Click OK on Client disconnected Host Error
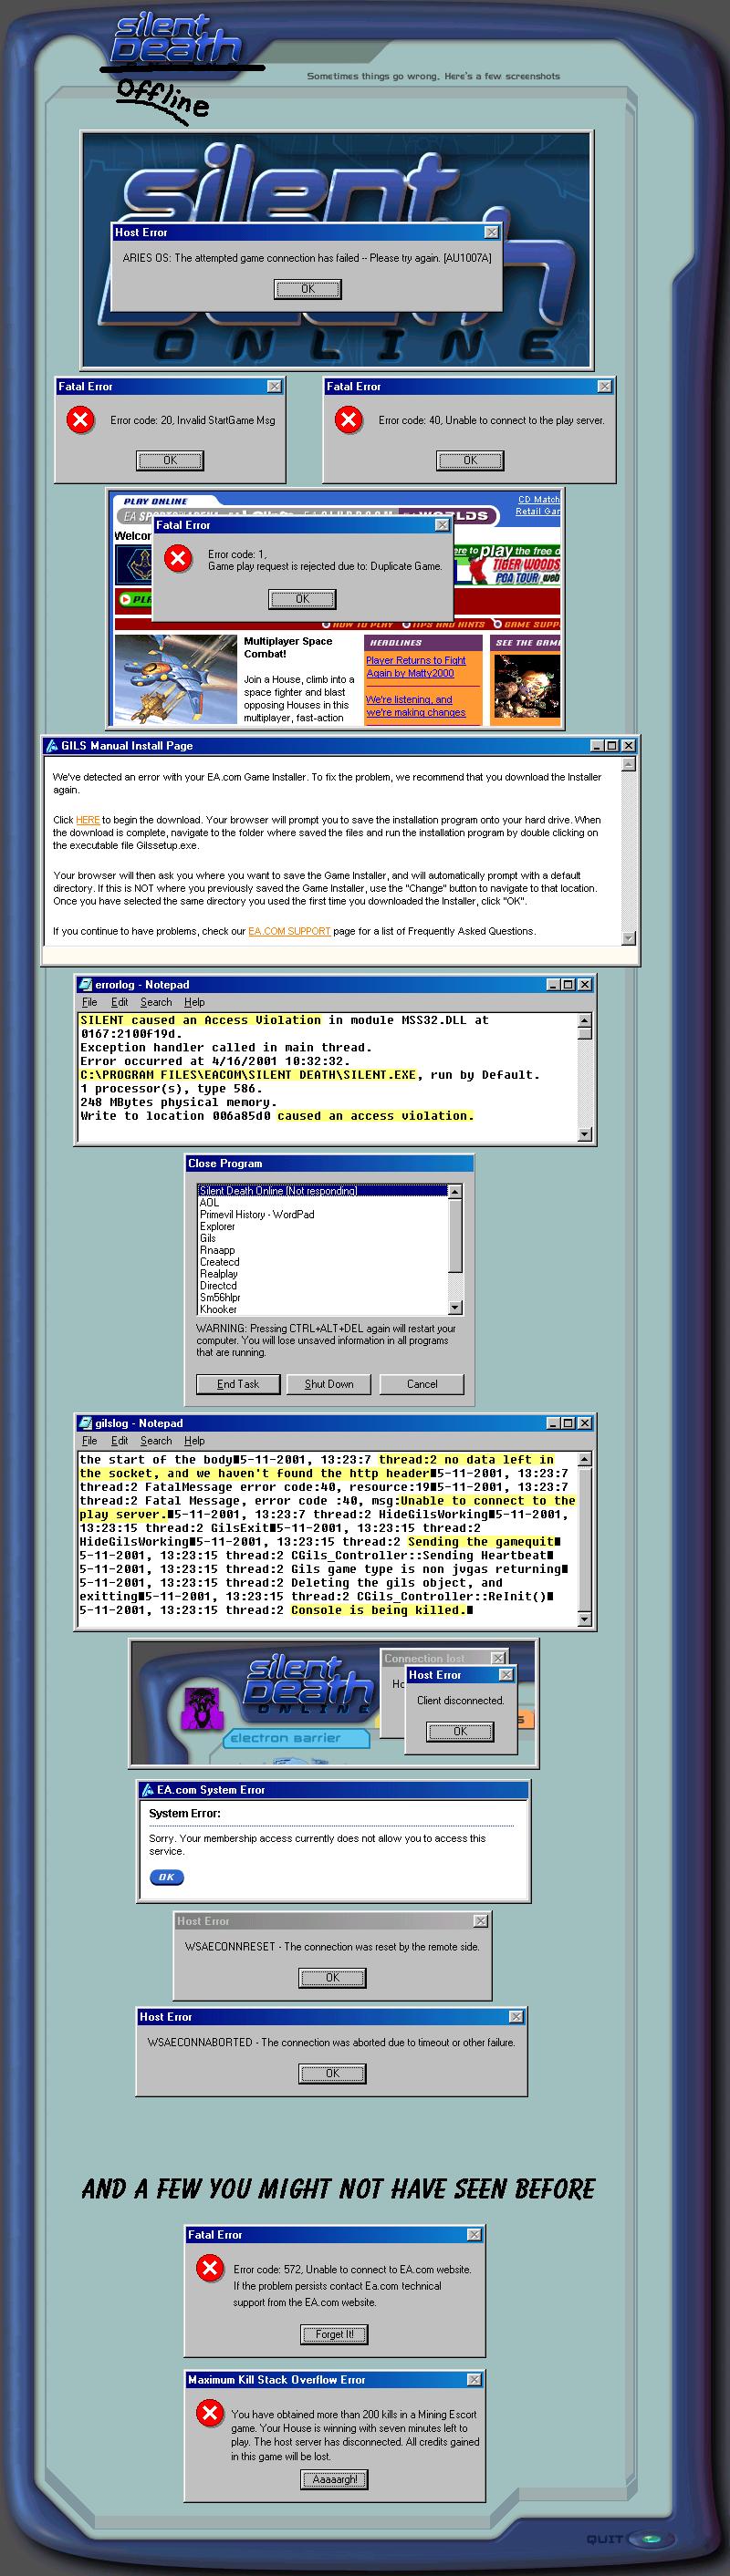Image resolution: width=730 pixels, height=2576 pixels. click(460, 1731)
